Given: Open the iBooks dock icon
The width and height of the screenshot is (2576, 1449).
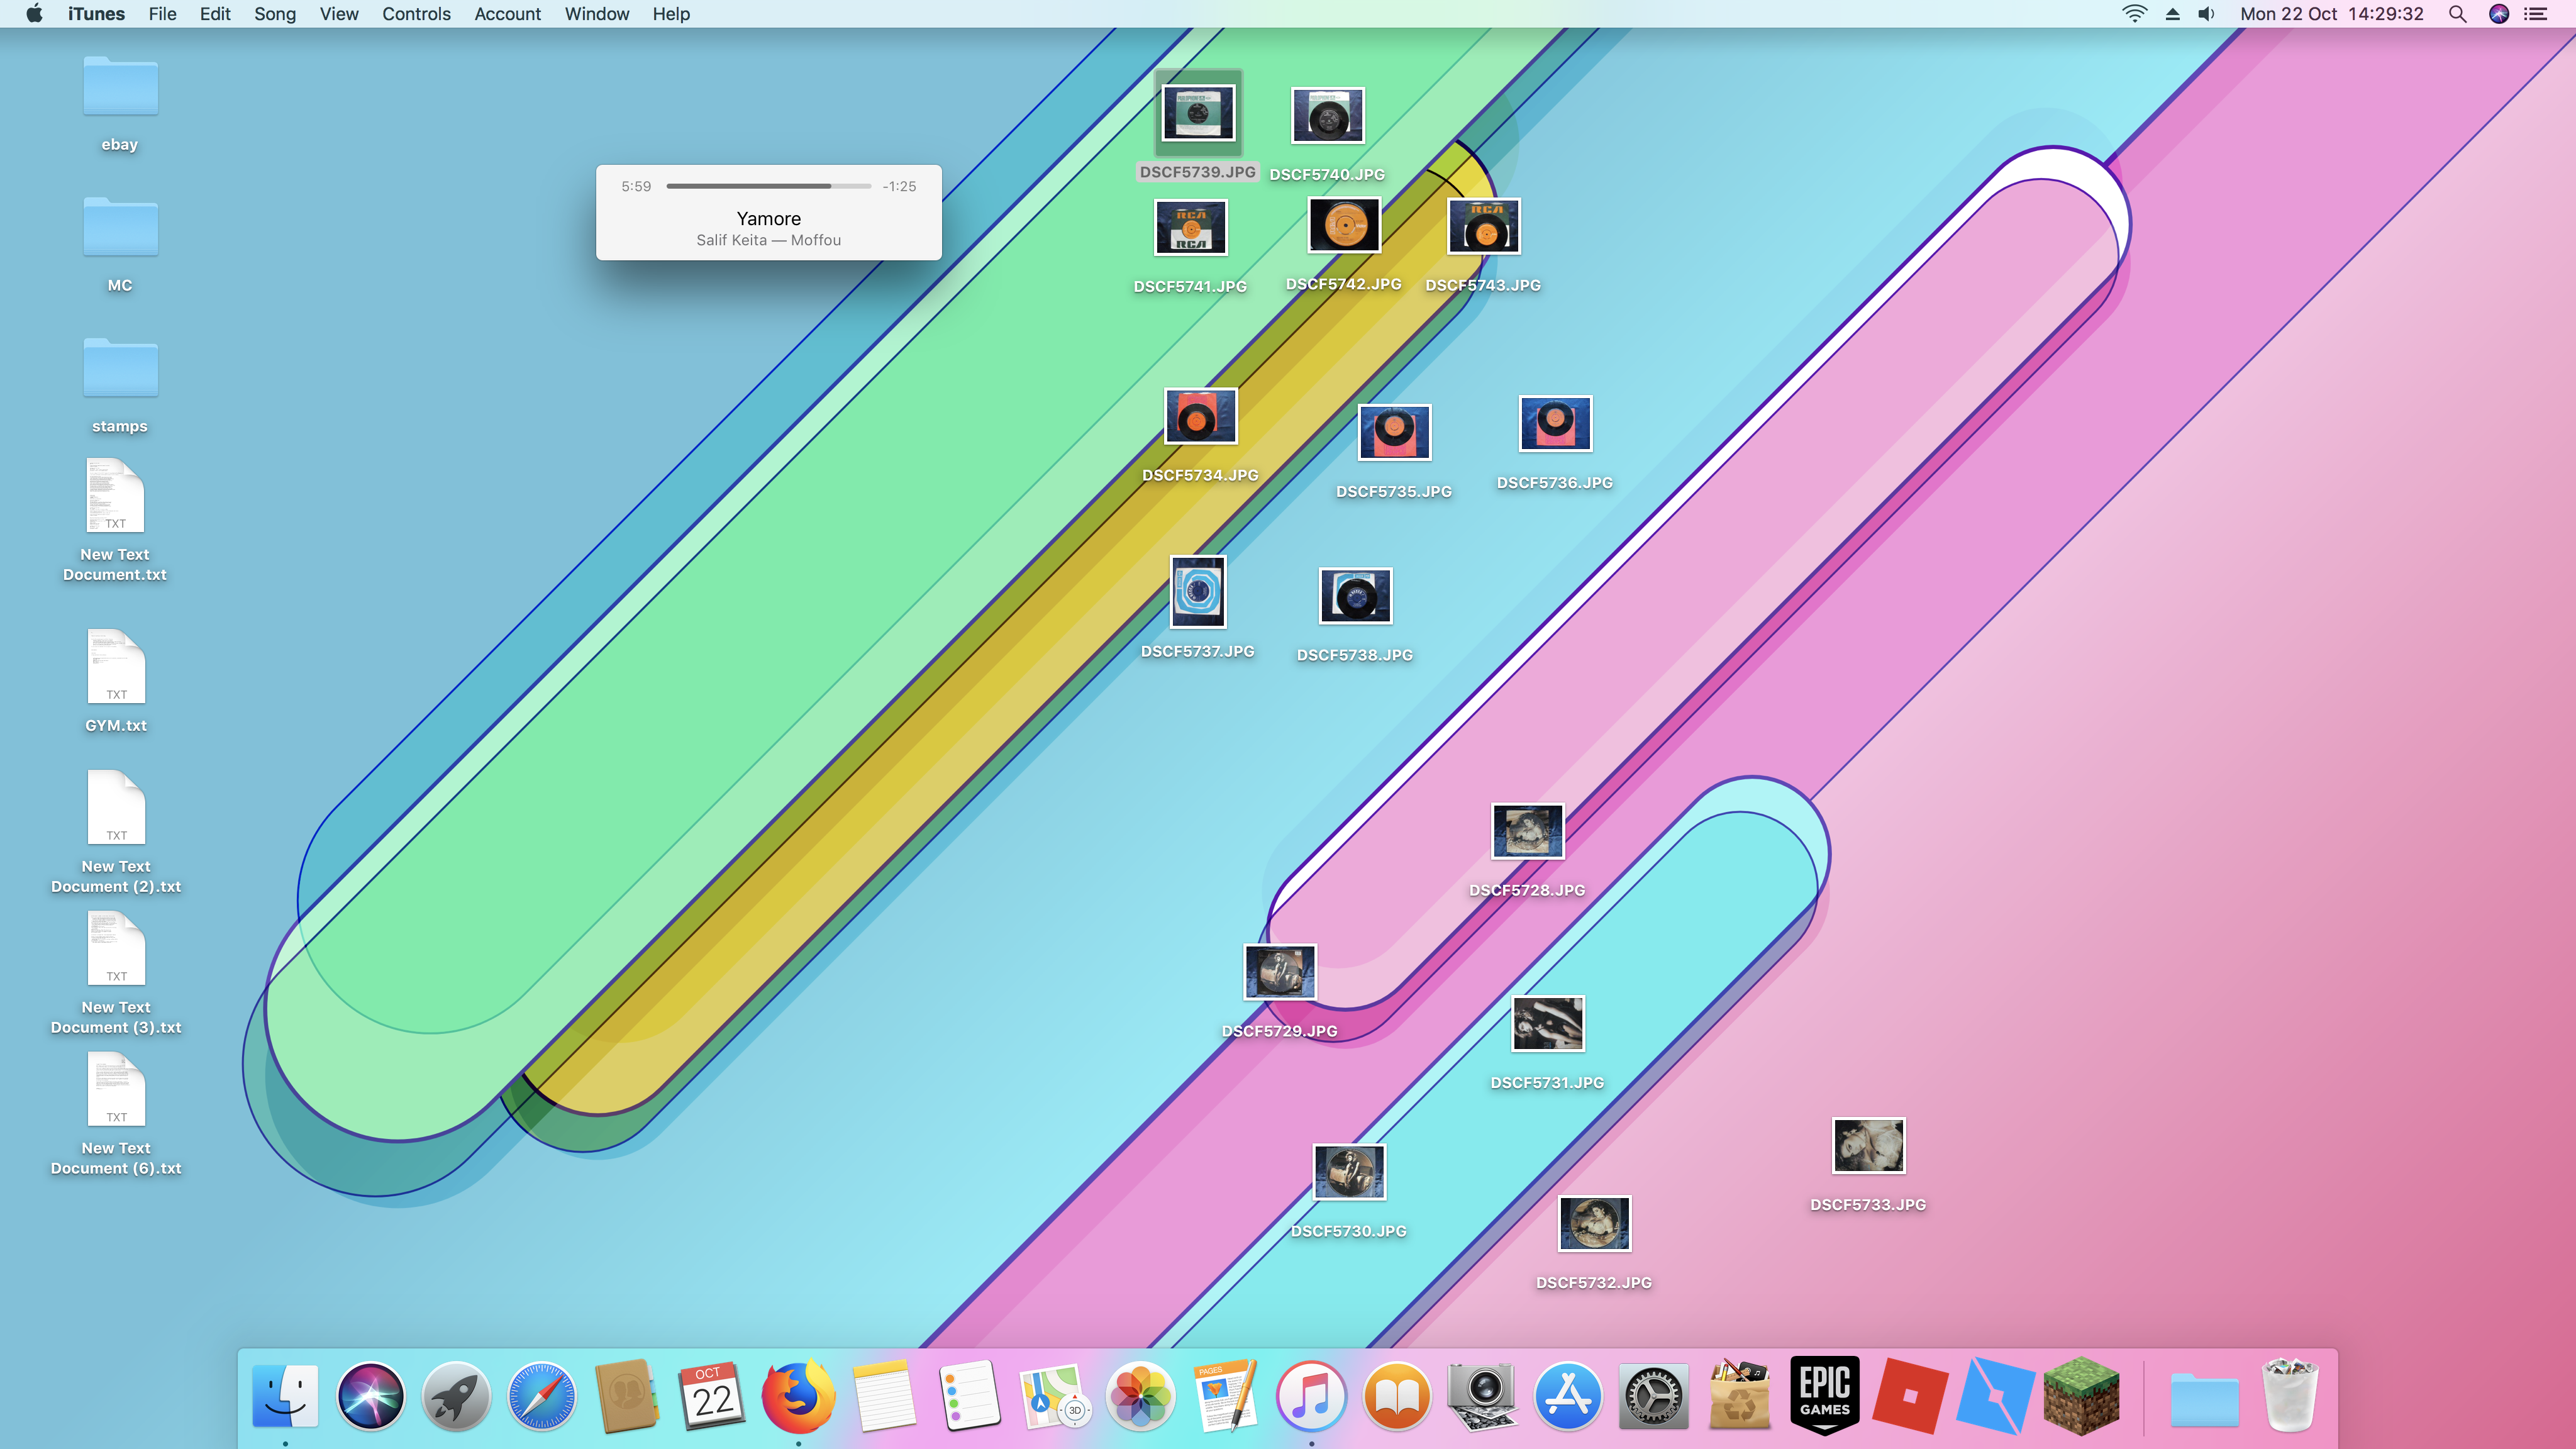Looking at the screenshot, I should (x=1397, y=1396).
